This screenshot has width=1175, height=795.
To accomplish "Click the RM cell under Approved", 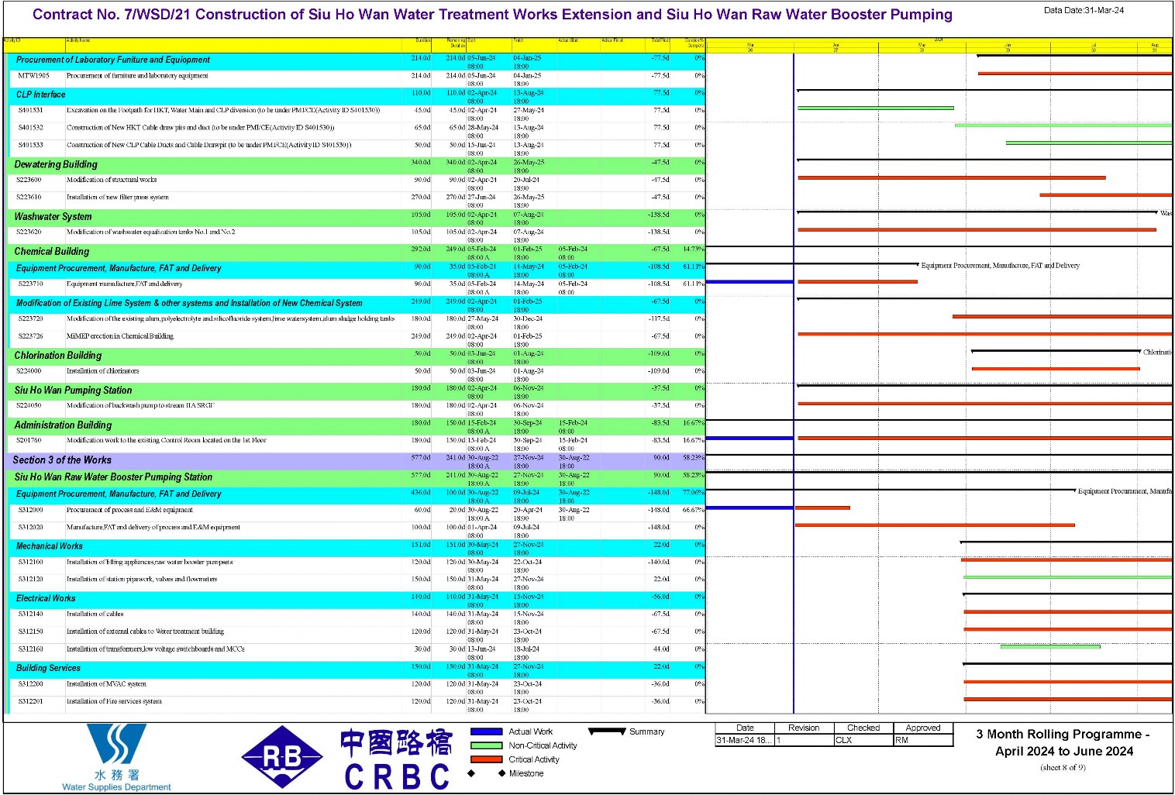I will coord(923,740).
